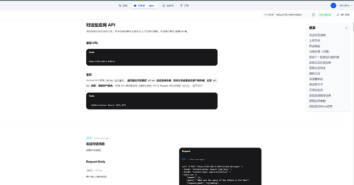Click the curl -X POST command line

[x=212, y=166]
